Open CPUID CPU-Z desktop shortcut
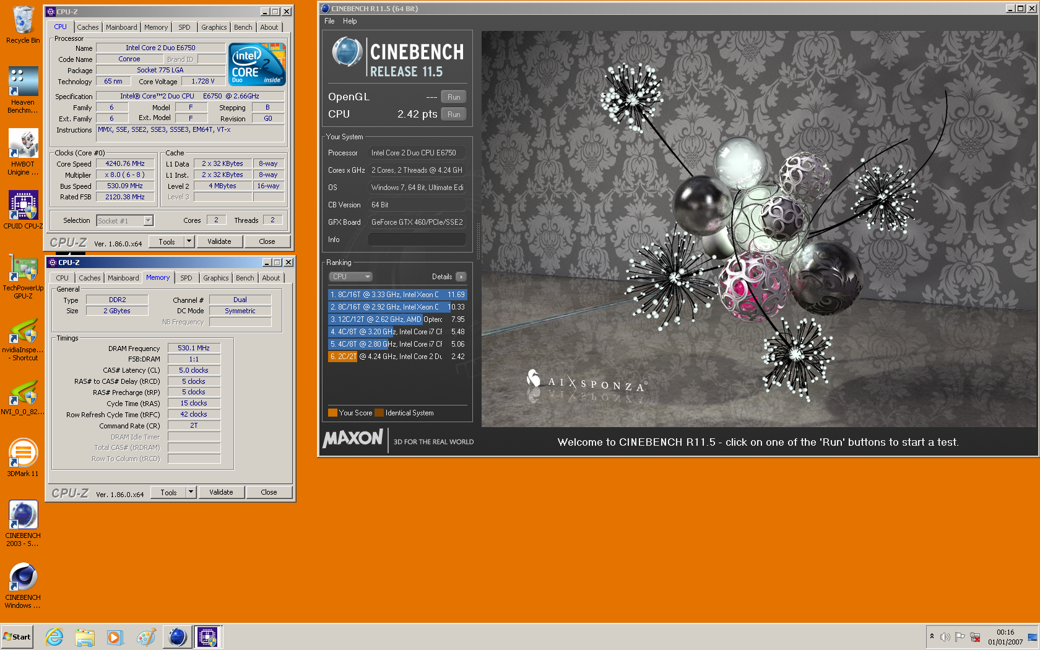Viewport: 1040px width, 650px height. pos(23,209)
